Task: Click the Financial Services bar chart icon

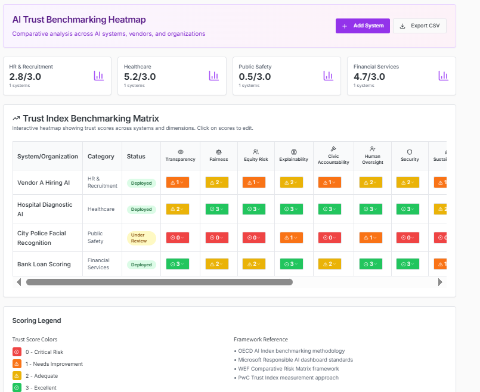Action: pos(443,76)
